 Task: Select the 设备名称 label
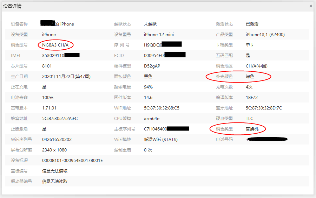click(x=19, y=24)
